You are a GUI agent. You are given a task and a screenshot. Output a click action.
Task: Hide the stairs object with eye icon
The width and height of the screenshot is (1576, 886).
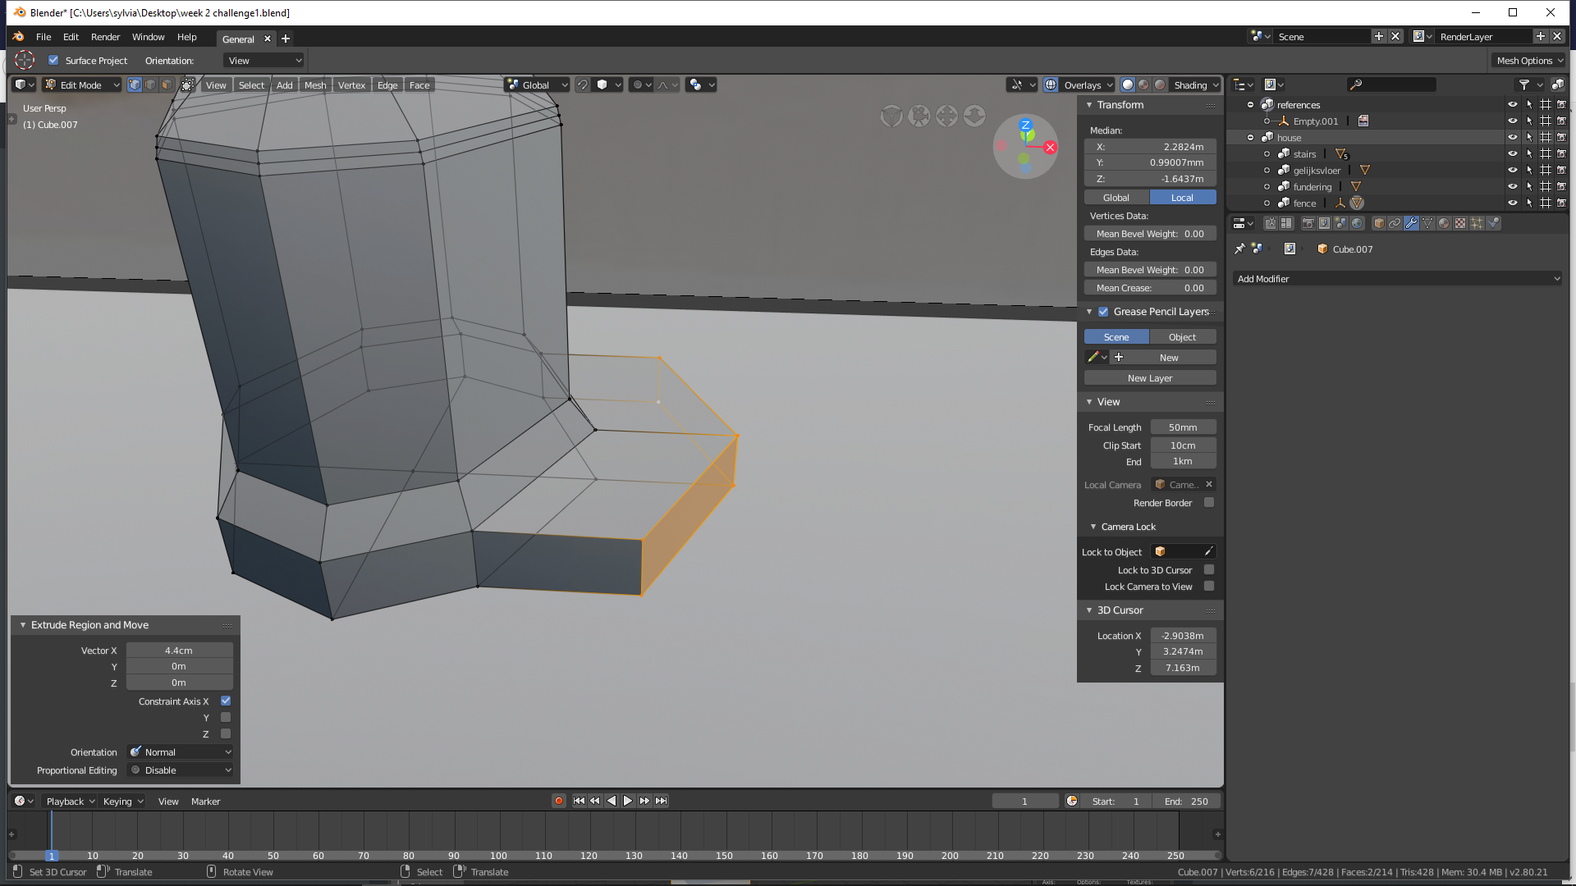1512,153
